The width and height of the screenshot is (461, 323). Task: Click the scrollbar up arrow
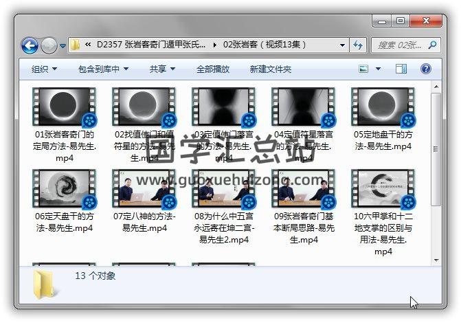[436, 87]
